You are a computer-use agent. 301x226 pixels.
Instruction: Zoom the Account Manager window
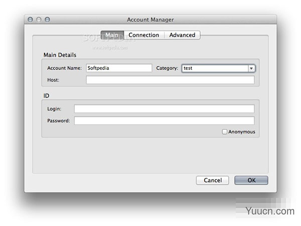47,19
